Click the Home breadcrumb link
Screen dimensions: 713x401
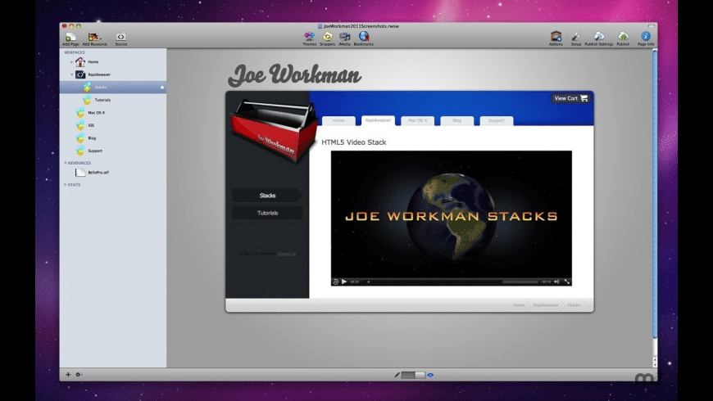tap(519, 305)
